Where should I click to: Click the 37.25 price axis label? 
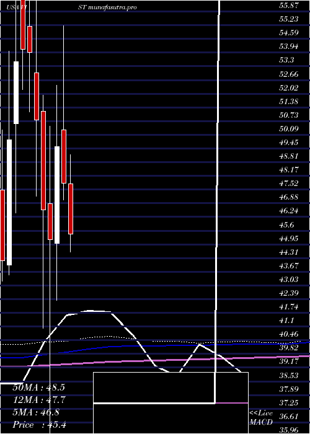[289, 403]
